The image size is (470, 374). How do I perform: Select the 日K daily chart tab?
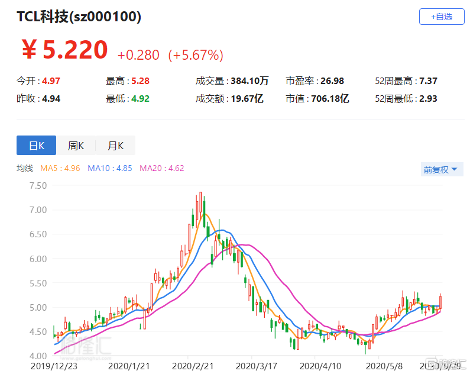coord(36,146)
